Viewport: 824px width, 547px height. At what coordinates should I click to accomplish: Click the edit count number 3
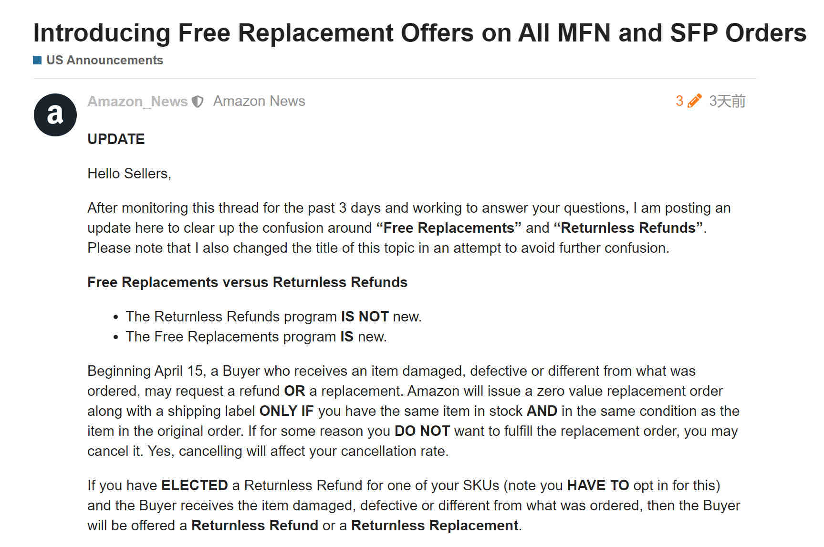pos(679,101)
